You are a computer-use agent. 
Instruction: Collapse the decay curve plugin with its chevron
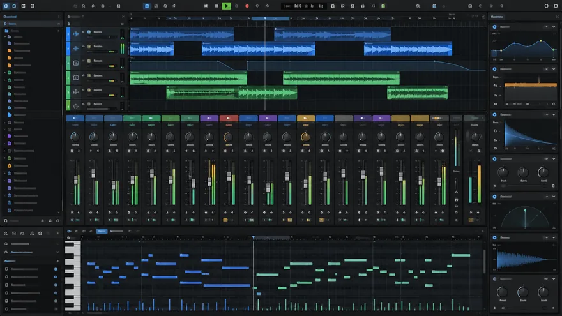click(x=554, y=115)
